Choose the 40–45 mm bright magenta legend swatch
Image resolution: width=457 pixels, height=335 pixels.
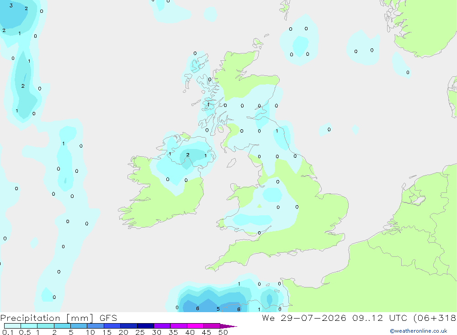(x=195, y=326)
